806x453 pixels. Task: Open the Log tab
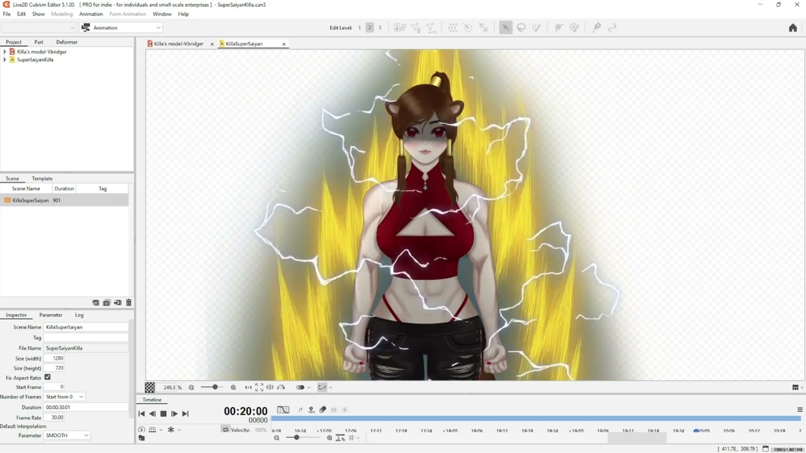(x=79, y=315)
